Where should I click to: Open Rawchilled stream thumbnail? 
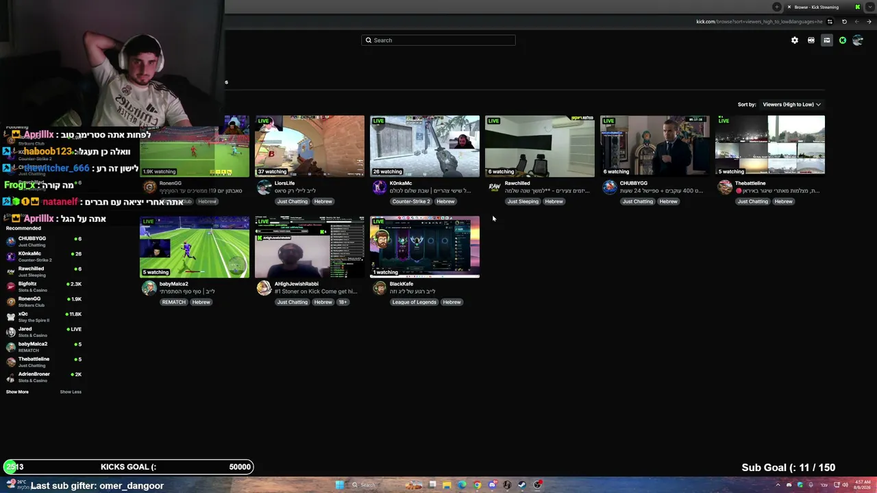point(540,146)
